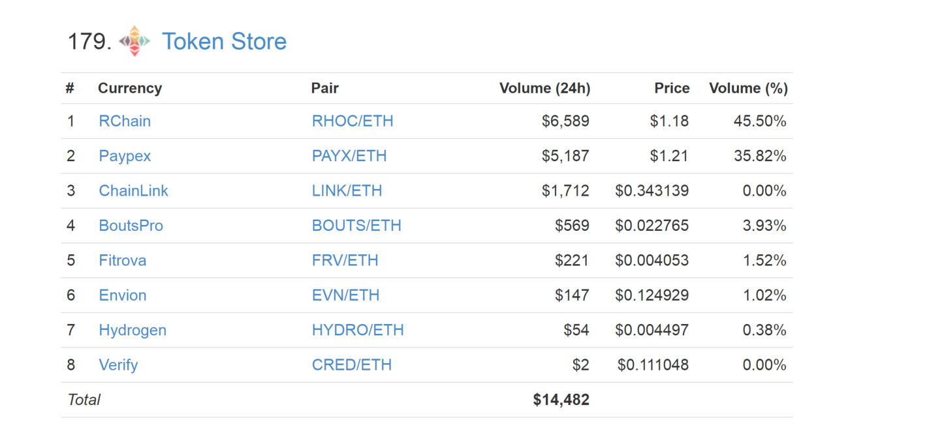
Task: Select BoutsPro volume percent 3.93%
Action: coord(764,226)
